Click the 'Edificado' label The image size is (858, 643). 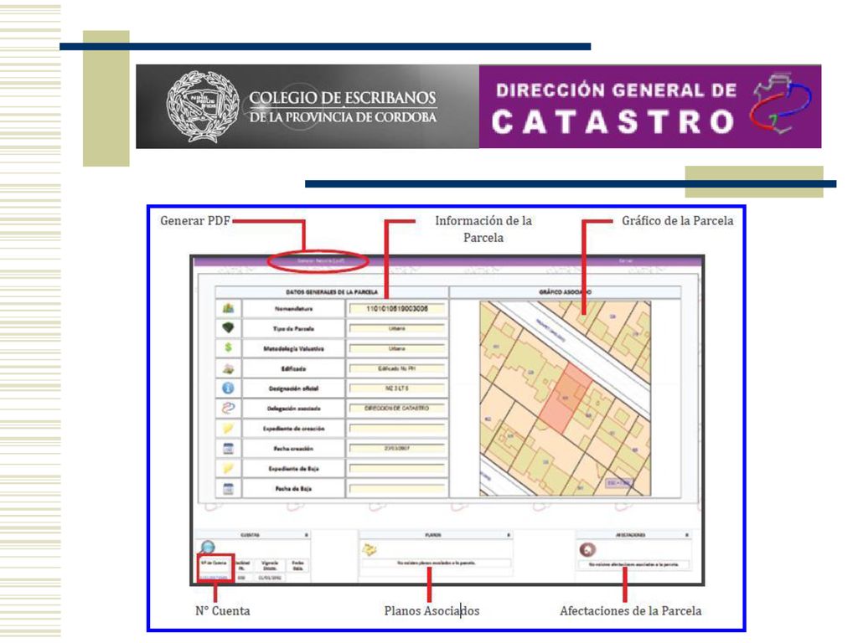coord(294,368)
